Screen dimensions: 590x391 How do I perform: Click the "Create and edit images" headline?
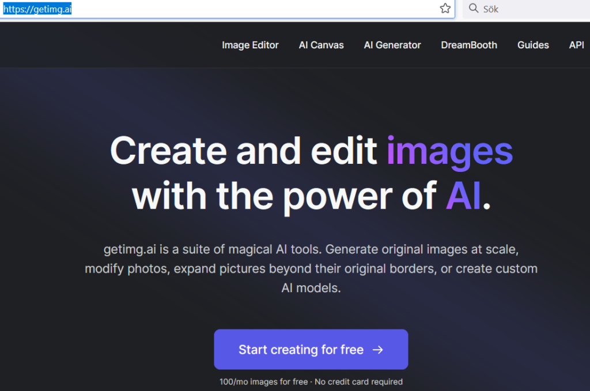click(x=311, y=151)
